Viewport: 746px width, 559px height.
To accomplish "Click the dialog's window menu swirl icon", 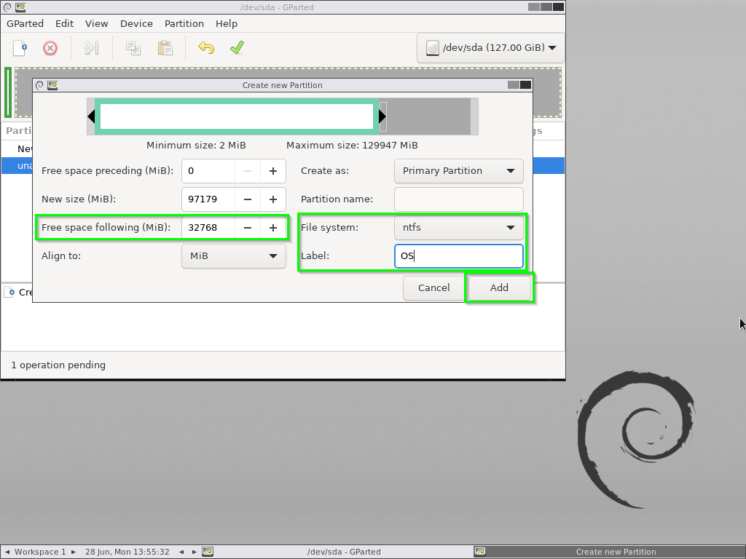I will point(39,85).
